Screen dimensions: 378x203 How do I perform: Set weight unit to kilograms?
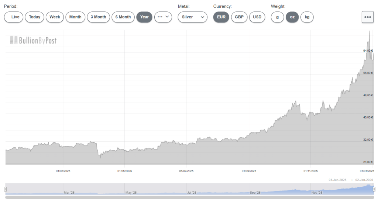tap(307, 17)
